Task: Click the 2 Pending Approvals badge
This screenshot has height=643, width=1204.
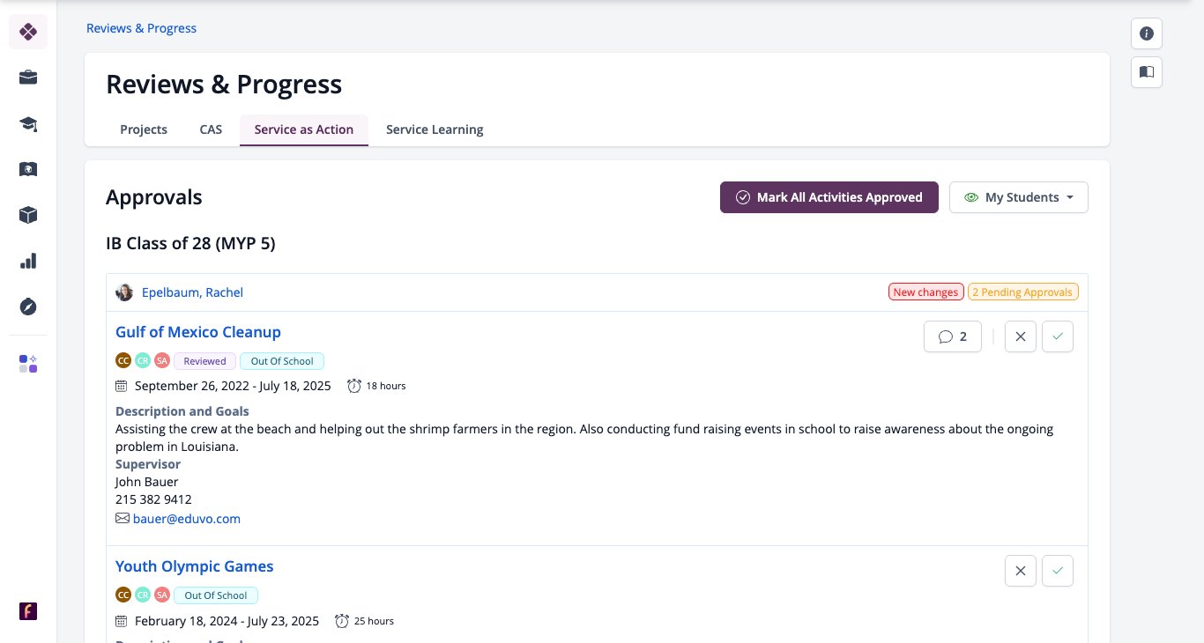Action: point(1022,292)
